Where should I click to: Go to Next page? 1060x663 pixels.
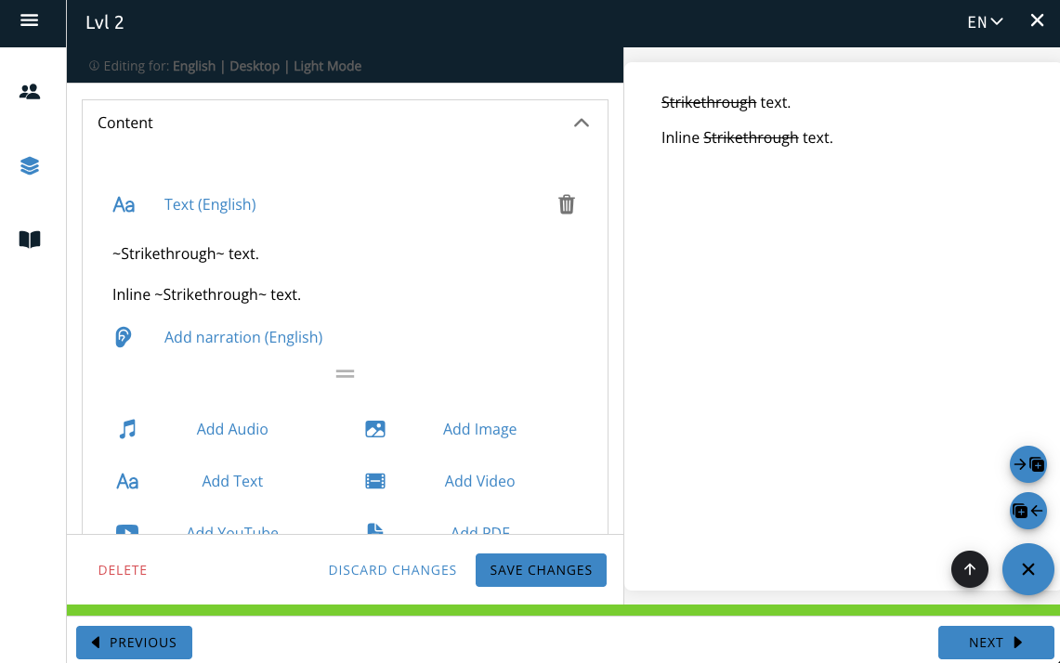[995, 643]
